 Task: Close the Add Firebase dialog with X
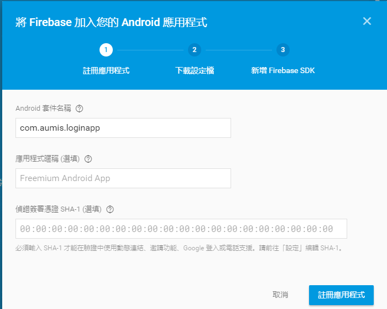point(367,21)
